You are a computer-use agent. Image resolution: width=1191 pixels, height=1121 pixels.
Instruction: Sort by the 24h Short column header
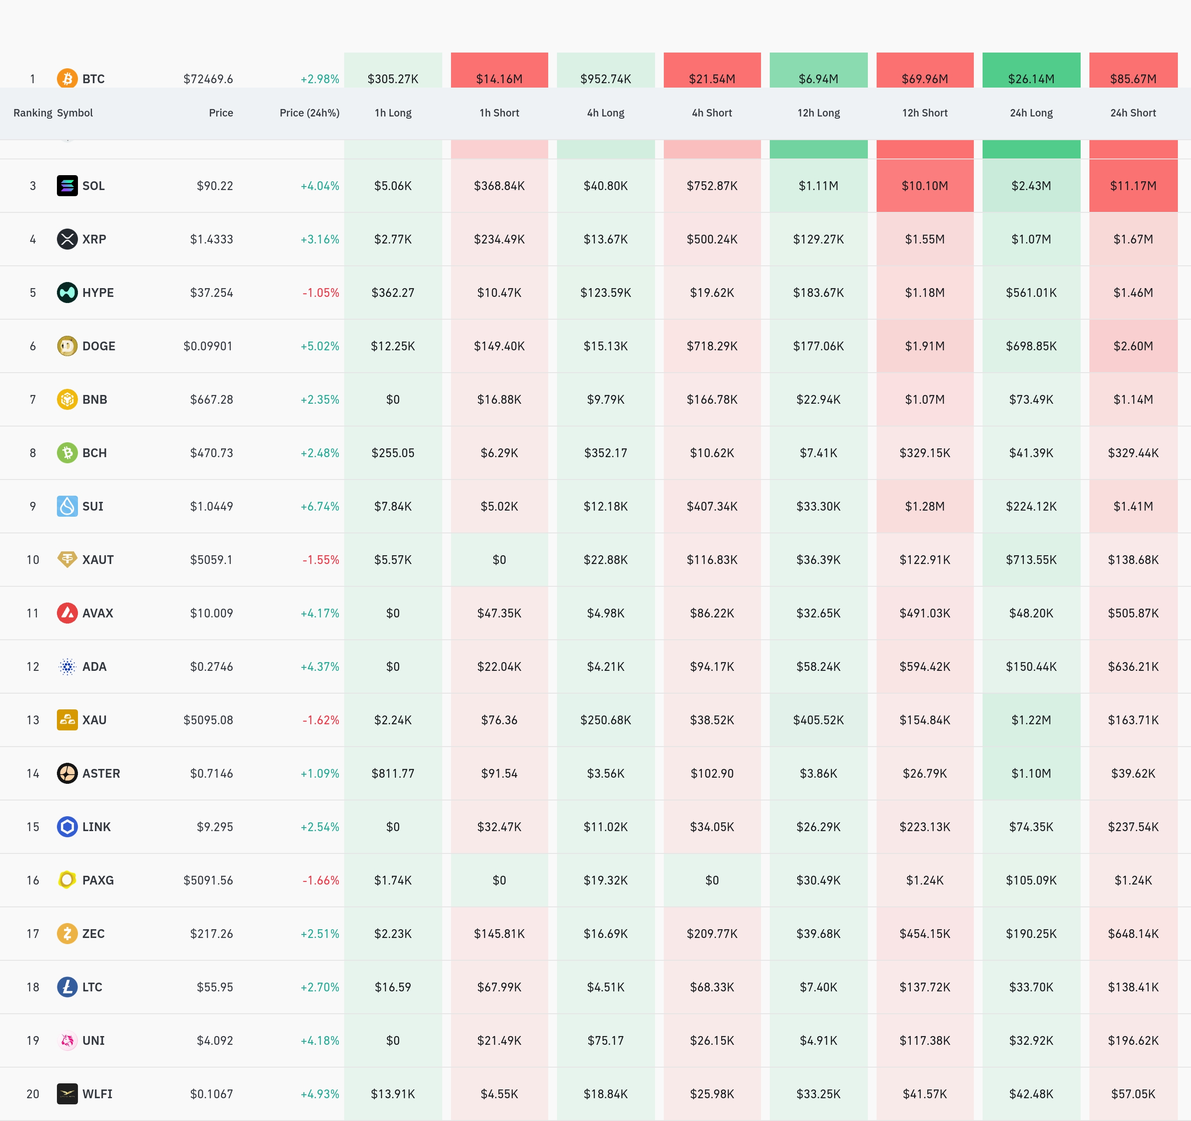tap(1133, 113)
